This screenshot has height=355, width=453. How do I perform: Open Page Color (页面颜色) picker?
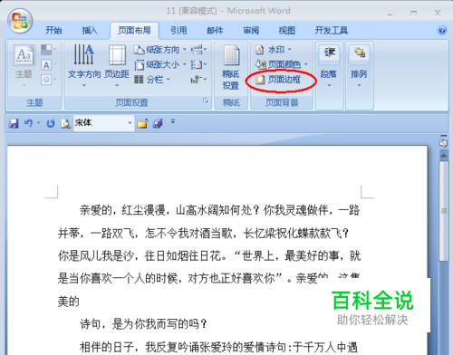[282, 64]
